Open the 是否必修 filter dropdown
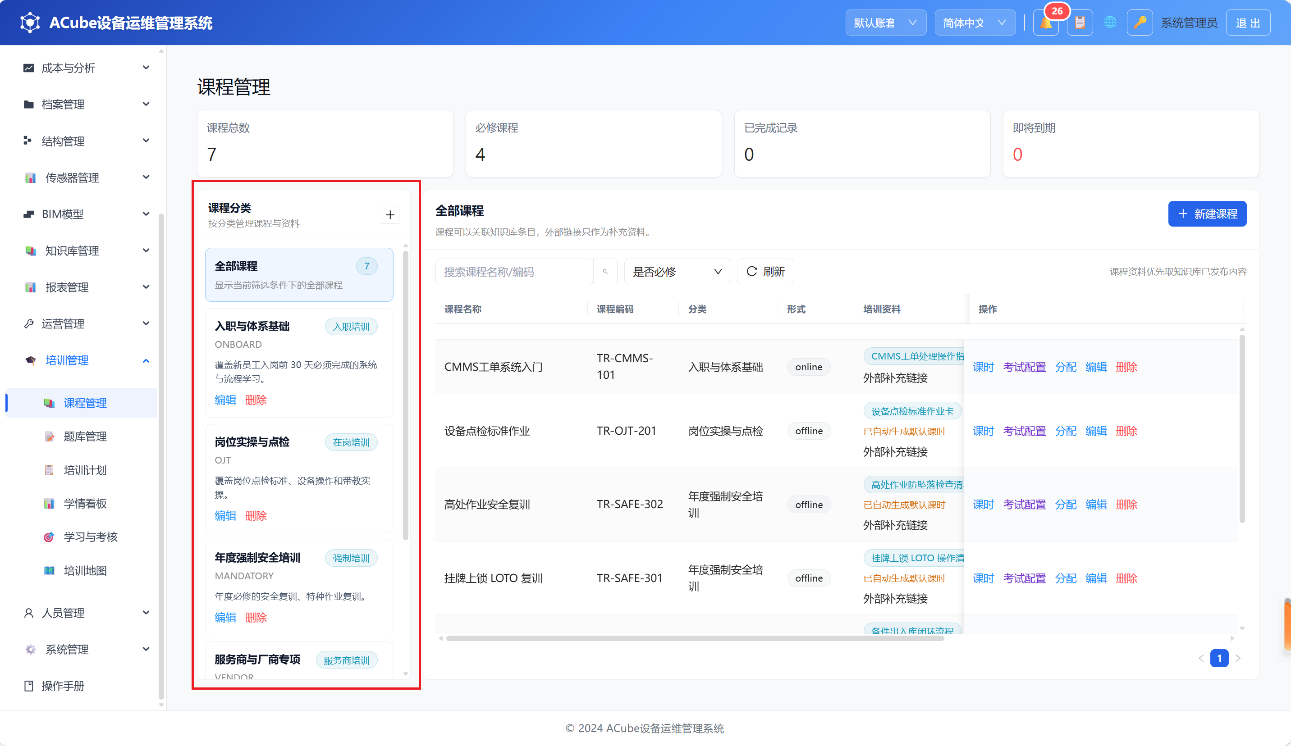The image size is (1291, 746). 677,271
